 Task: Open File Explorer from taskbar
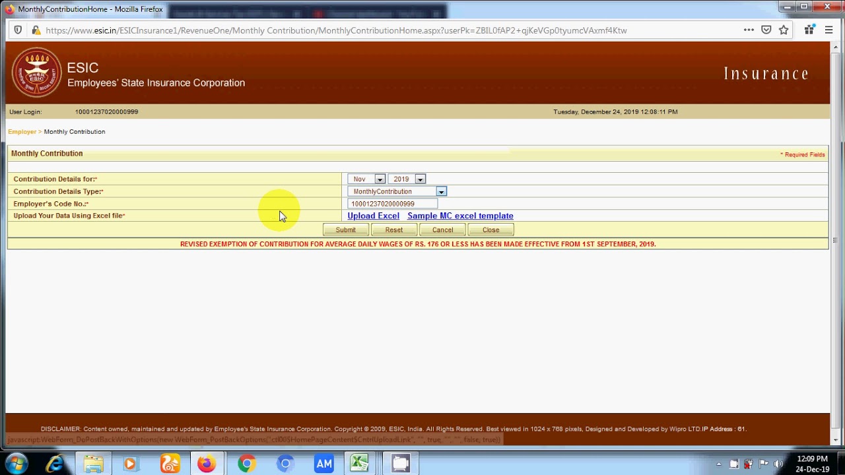click(x=94, y=464)
